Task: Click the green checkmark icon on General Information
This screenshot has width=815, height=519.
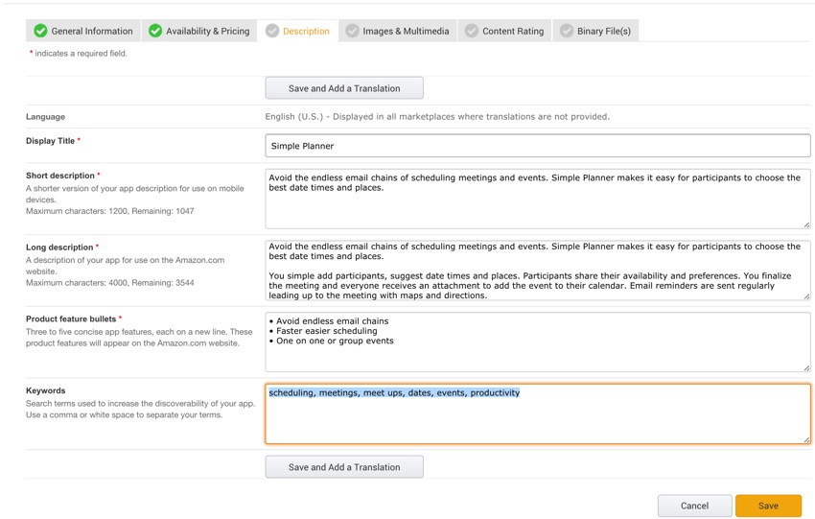Action: 40,31
